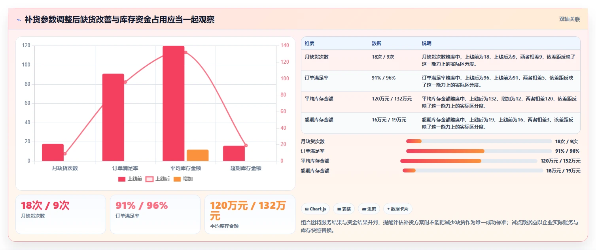The image size is (596, 250).
Task: Click the 16万元 / 19万元 value beside the progress bar
Action: coord(563,171)
